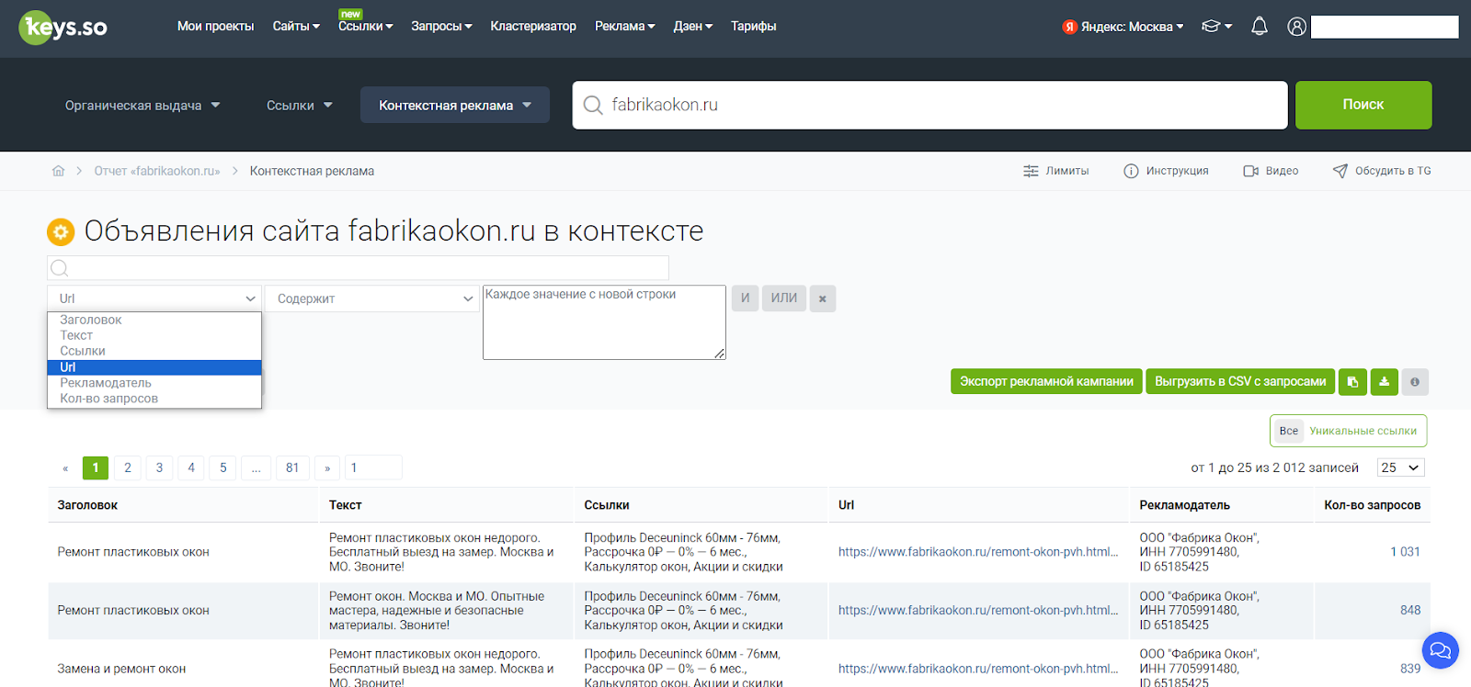The height and width of the screenshot is (687, 1471).
Task: Open the Мои проекты menu
Action: (215, 27)
